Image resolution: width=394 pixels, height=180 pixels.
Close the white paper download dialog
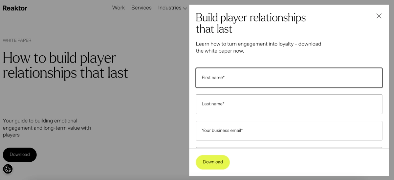379,16
